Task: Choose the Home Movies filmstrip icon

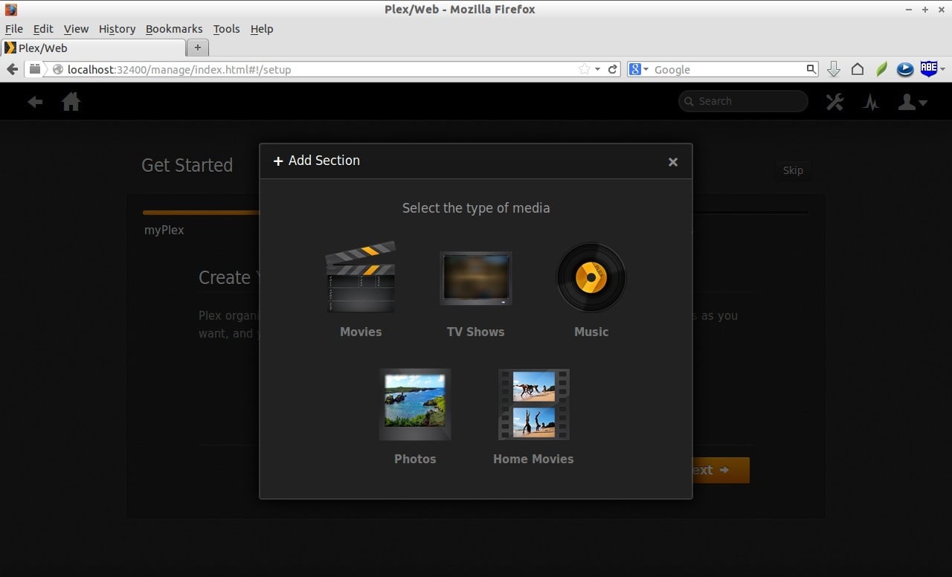Action: (x=533, y=404)
